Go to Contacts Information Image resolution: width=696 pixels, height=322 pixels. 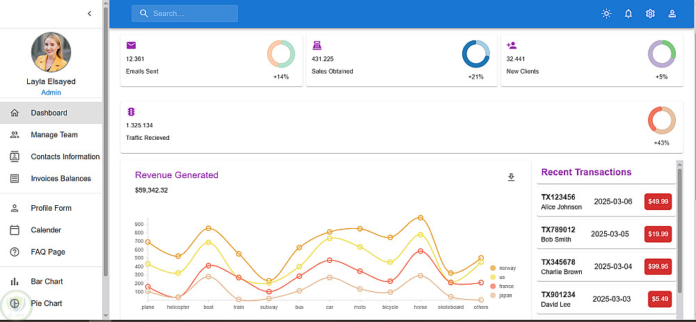[65, 156]
